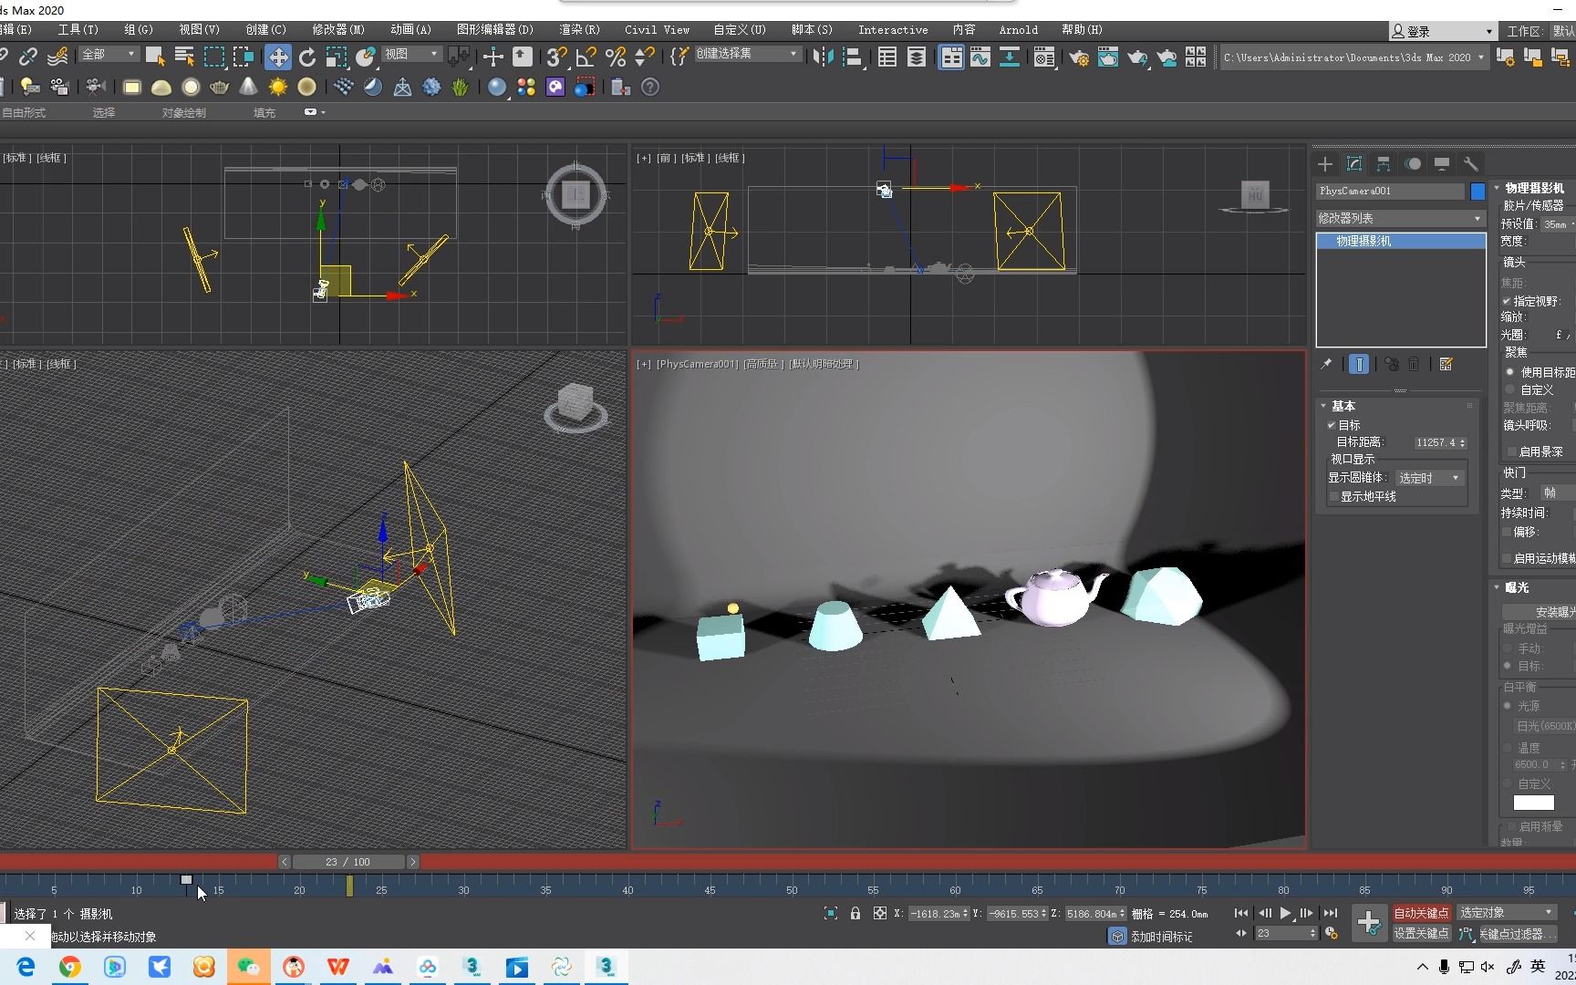Click the PhysCamera001 object color swatch
Image resolution: width=1576 pixels, height=985 pixels.
click(x=1478, y=192)
